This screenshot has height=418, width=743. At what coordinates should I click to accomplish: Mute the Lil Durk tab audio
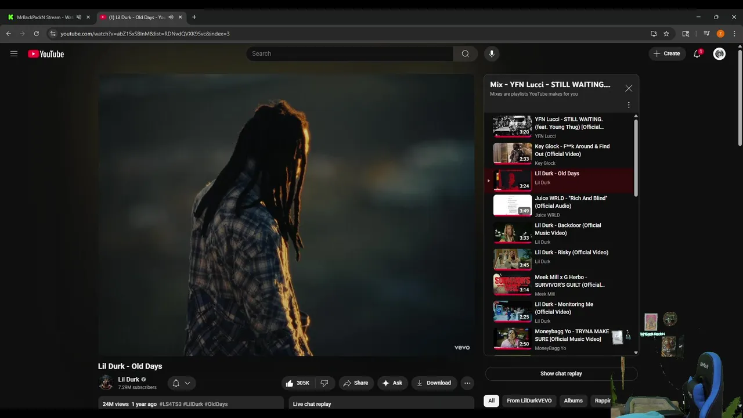(x=171, y=17)
